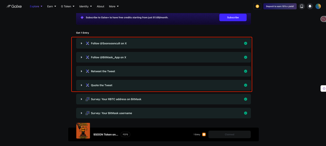The height and width of the screenshot is (146, 326).
Task: Go to the About page
Action: click(101, 6)
